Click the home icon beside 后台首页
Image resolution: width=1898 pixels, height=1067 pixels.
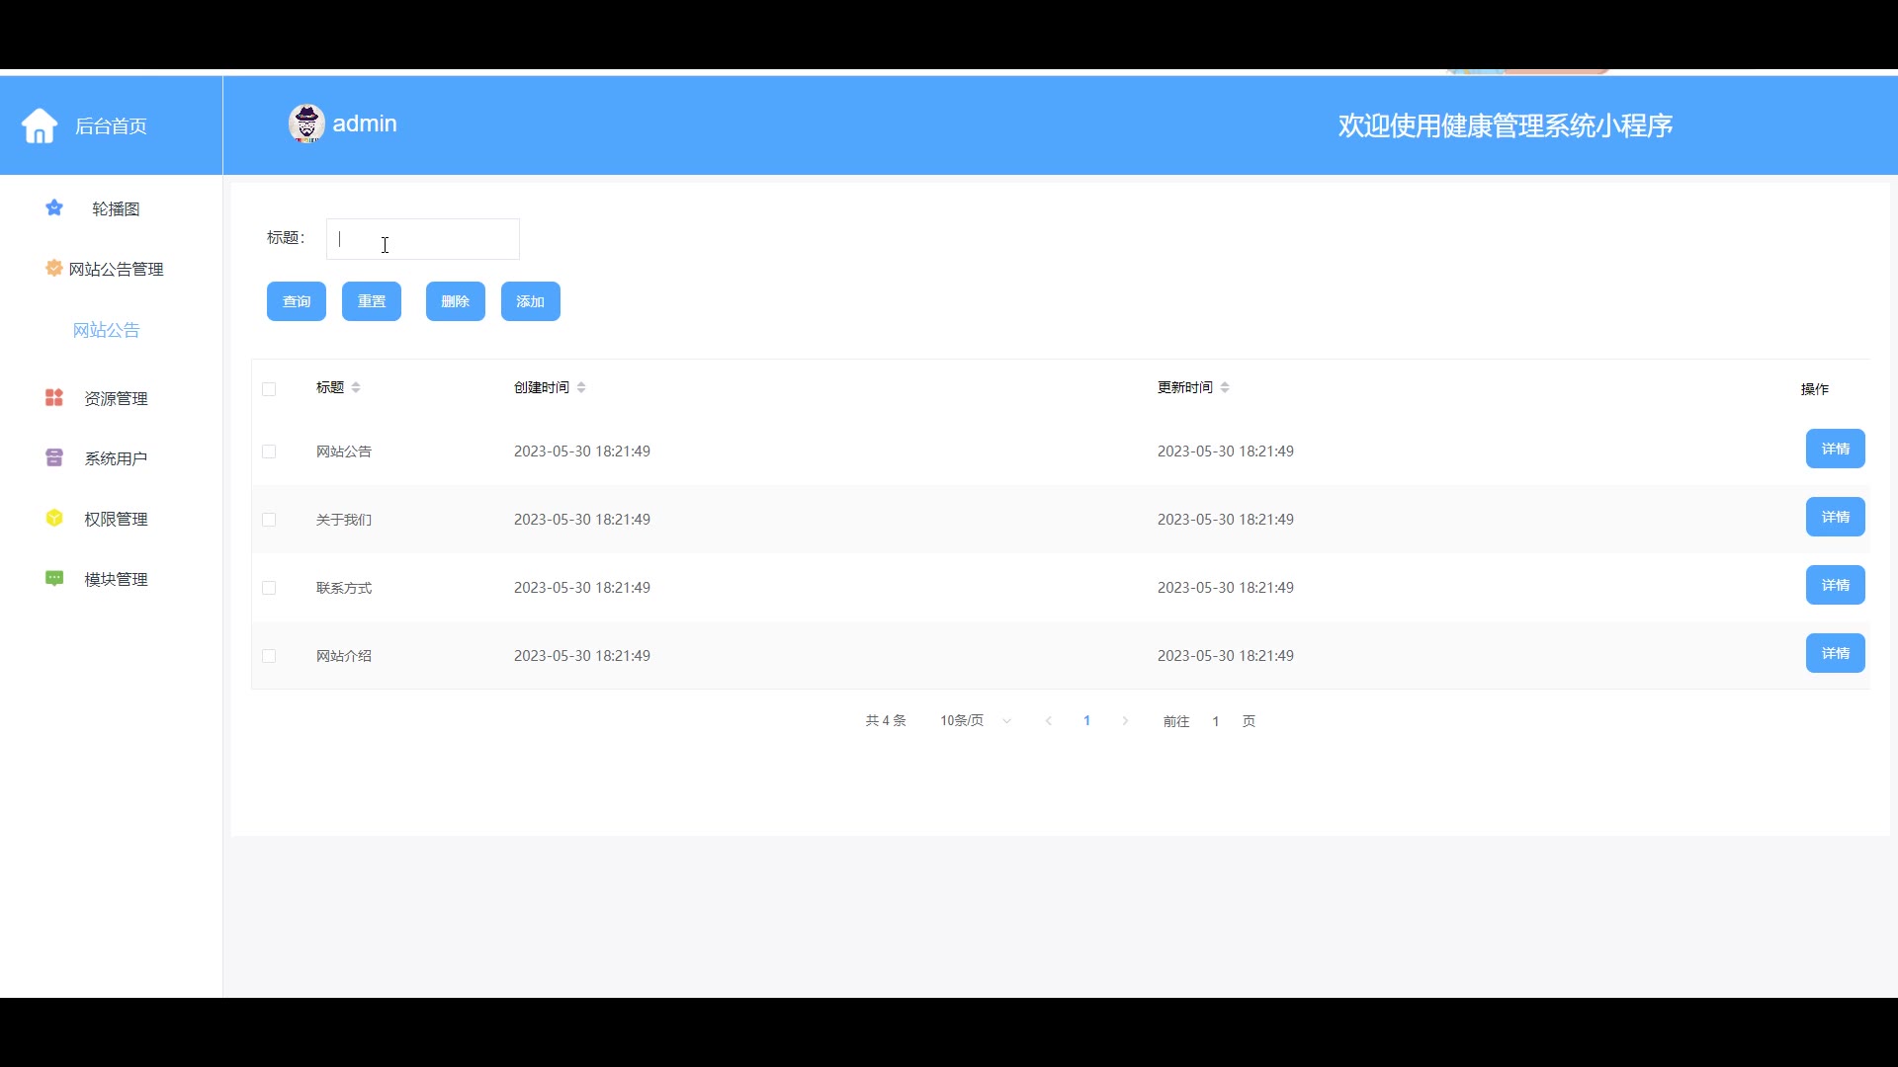[x=40, y=125]
